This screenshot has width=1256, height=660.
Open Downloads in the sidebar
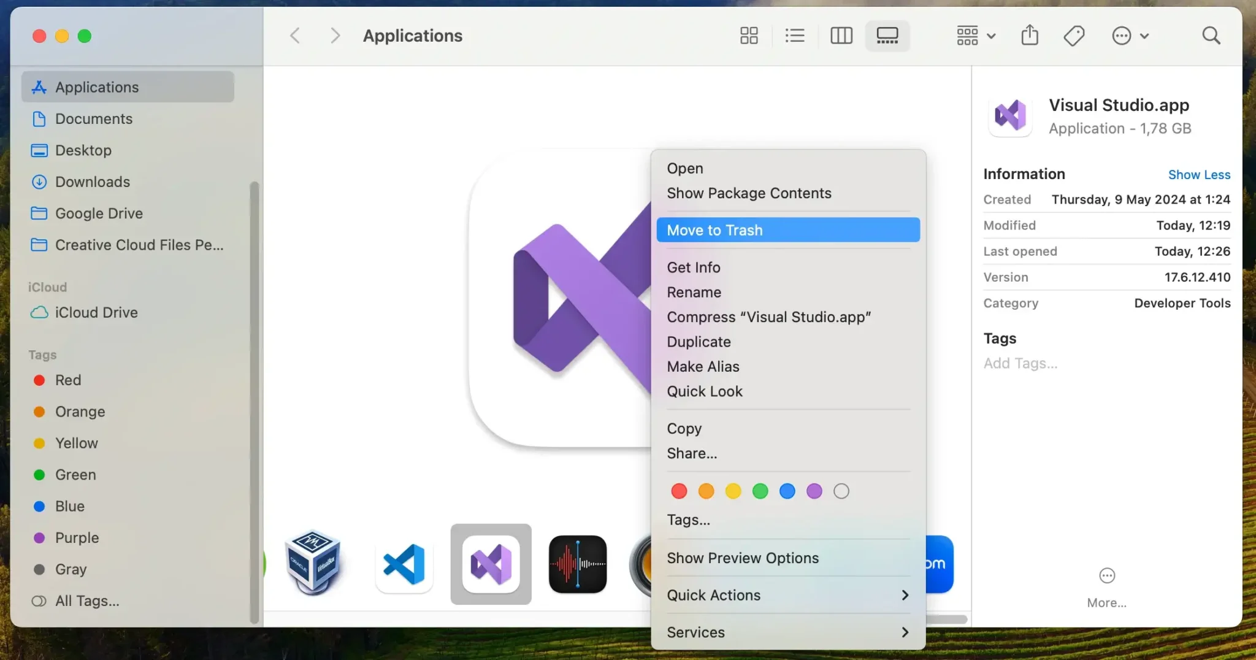point(128,182)
